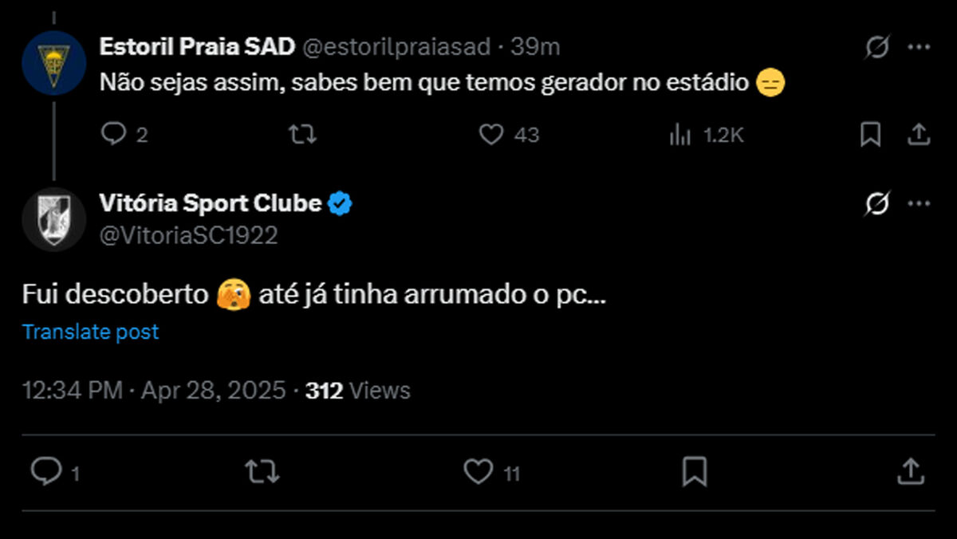
Task: Open more options on Vitória Sport Clube post
Action: [x=919, y=205]
